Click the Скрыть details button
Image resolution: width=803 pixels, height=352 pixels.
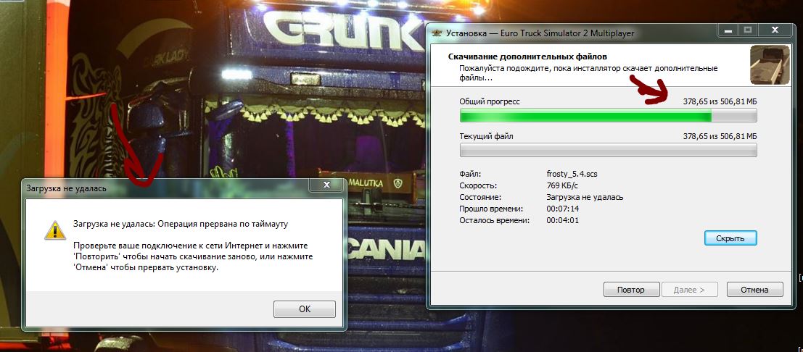(x=730, y=238)
